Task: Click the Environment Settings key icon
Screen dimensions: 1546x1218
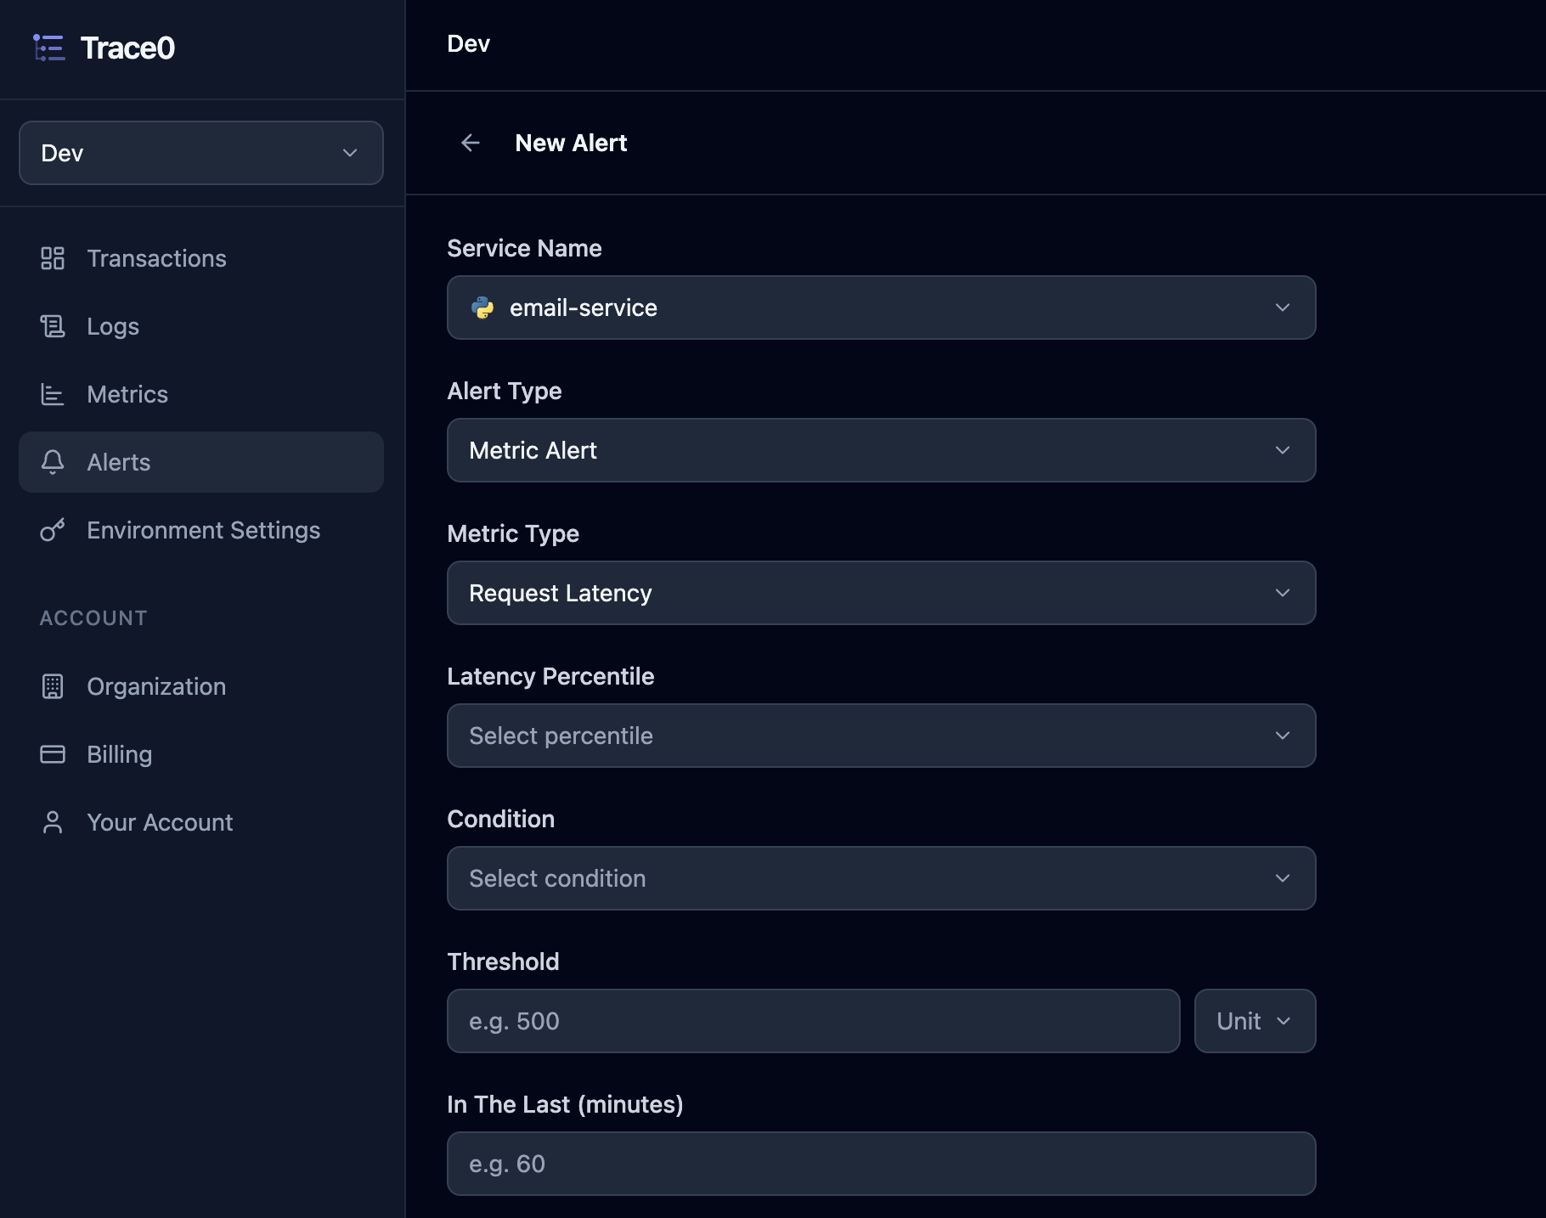Action: point(53,530)
